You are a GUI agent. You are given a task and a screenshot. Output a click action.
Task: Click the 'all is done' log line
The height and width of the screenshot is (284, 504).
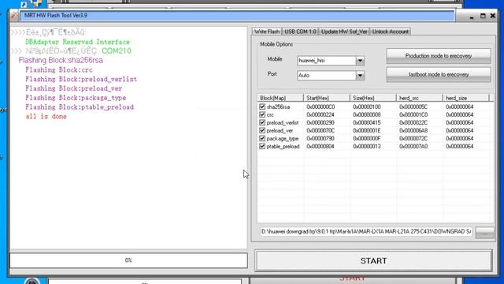(46, 117)
